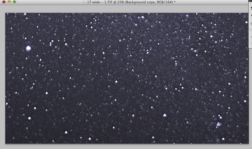
Task: Minimize the document window with yellow button
Action: (9, 2)
